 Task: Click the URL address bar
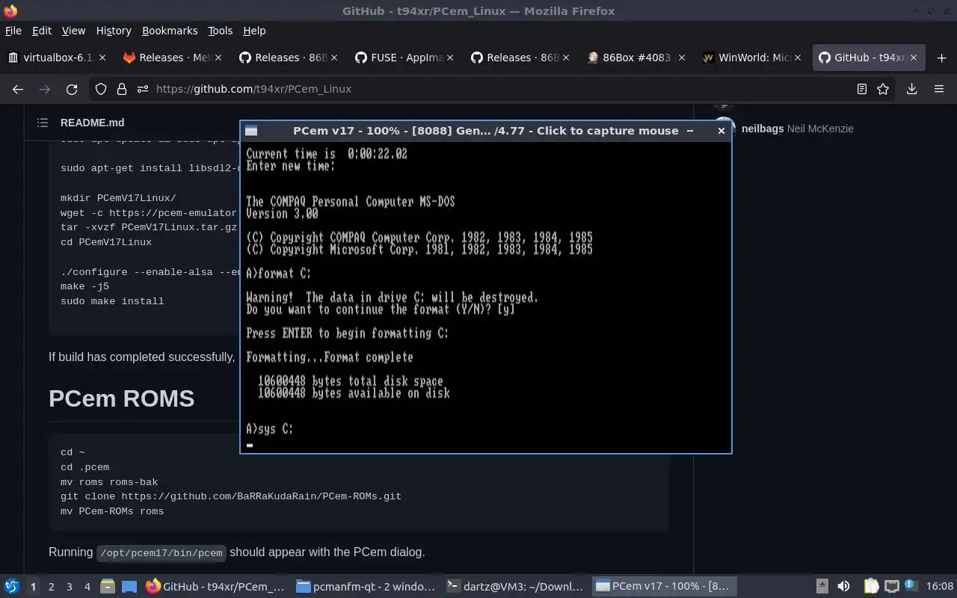[x=493, y=89]
